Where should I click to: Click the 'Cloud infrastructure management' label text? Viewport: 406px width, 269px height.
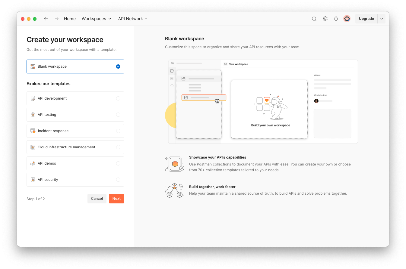(x=66, y=147)
